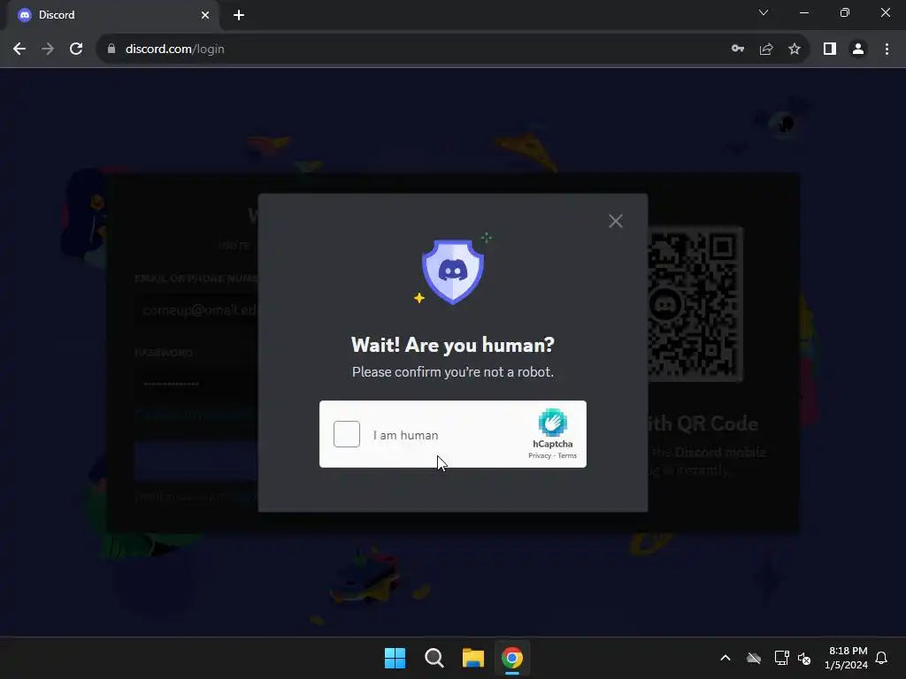Viewport: 906px width, 679px height.
Task: Open Chrome profile menu
Action: [858, 50]
